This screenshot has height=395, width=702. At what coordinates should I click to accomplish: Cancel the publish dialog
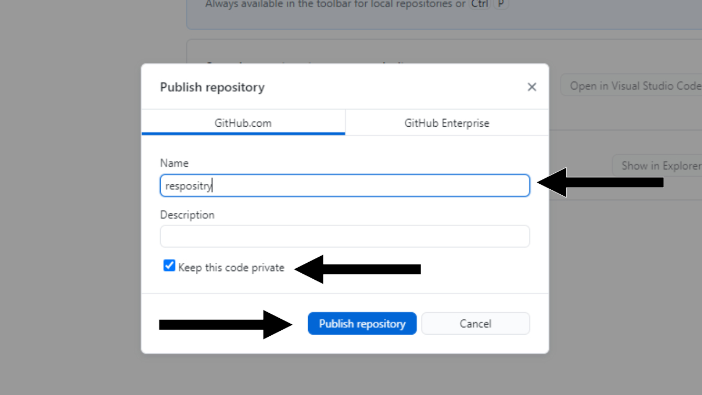pyautogui.click(x=475, y=324)
